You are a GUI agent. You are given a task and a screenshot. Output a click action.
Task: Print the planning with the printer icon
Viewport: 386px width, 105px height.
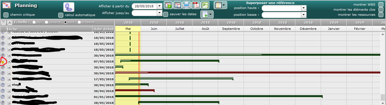[x=187, y=5]
